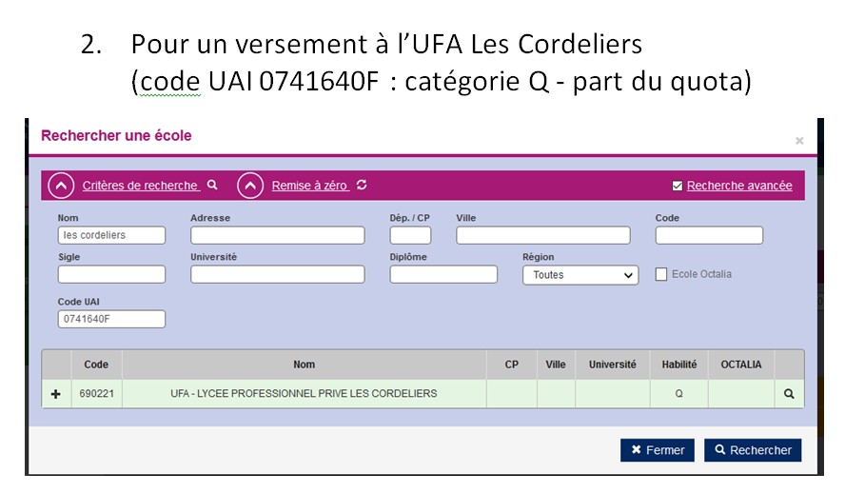Click the Critères de recherche link

140,186
